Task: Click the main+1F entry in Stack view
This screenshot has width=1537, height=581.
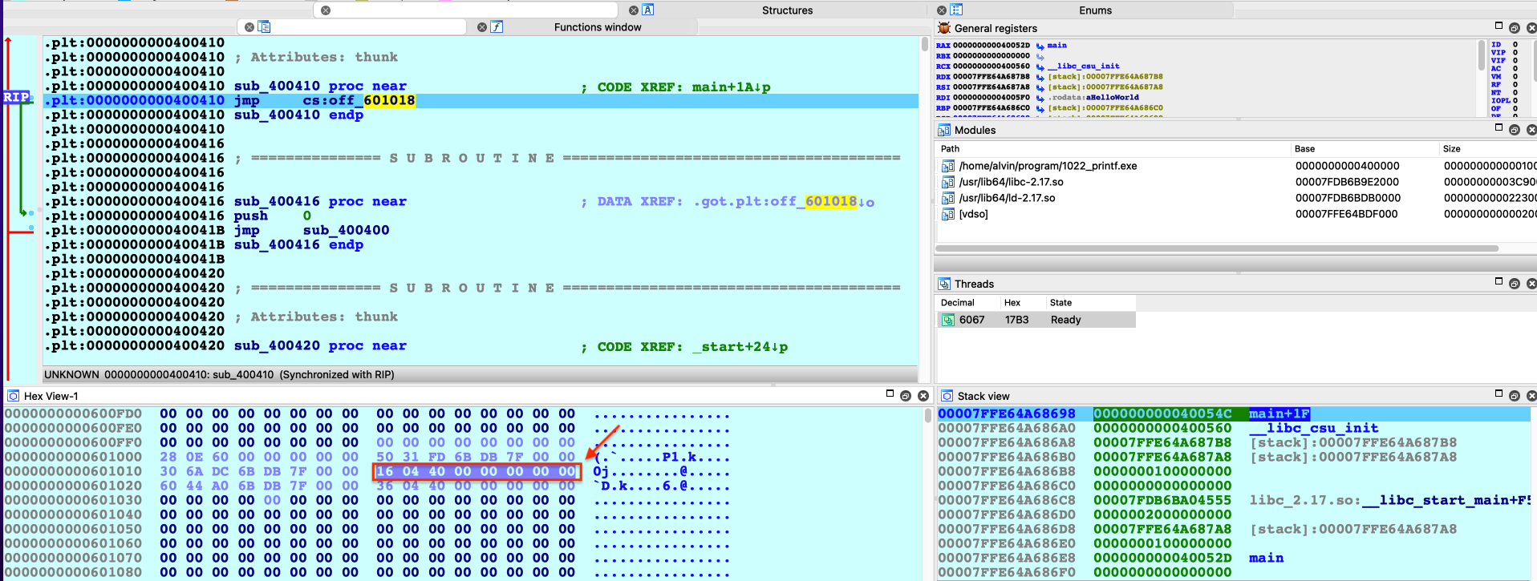Action: coord(1279,414)
